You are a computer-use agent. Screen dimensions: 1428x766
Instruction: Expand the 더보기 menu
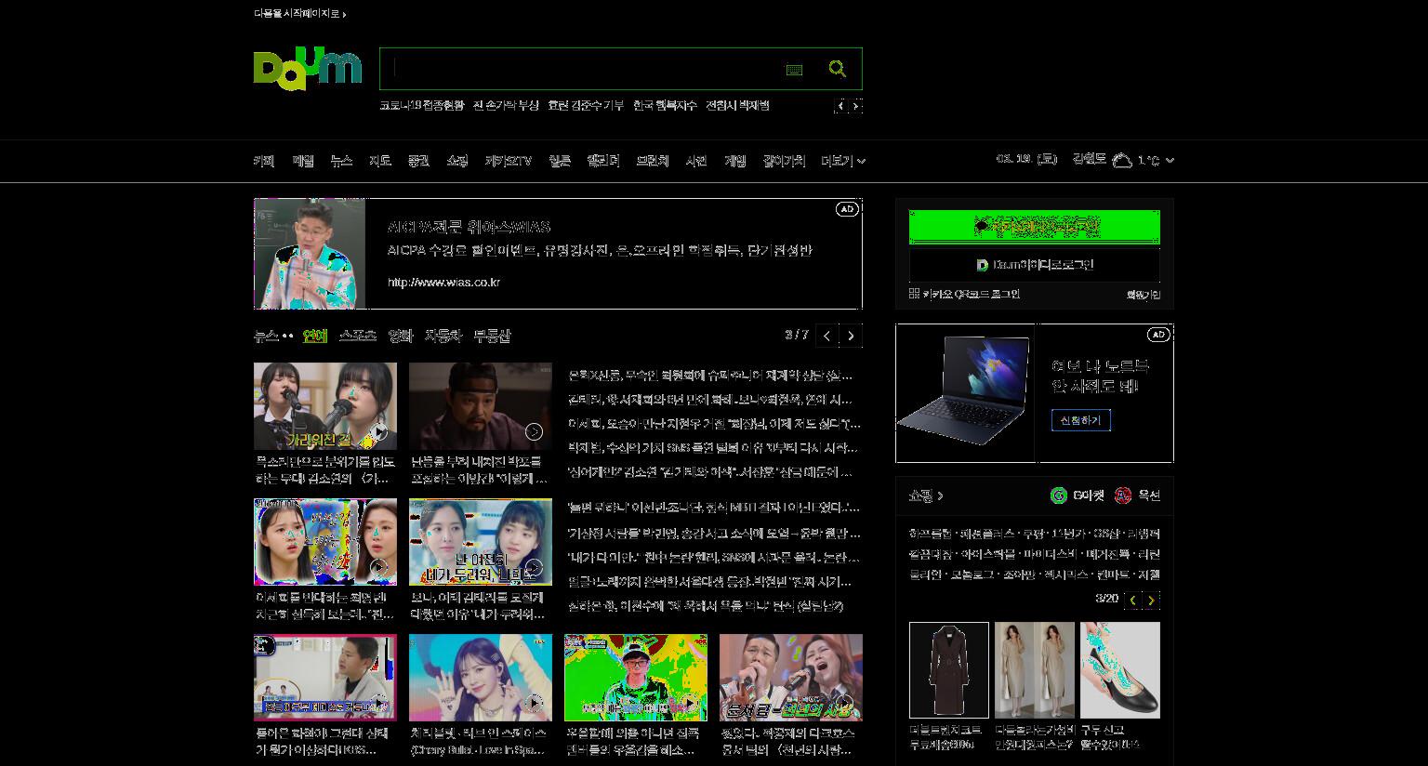click(x=843, y=161)
